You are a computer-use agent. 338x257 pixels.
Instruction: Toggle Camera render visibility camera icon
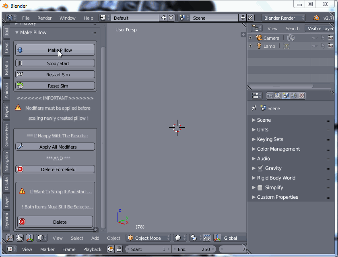click(330, 38)
